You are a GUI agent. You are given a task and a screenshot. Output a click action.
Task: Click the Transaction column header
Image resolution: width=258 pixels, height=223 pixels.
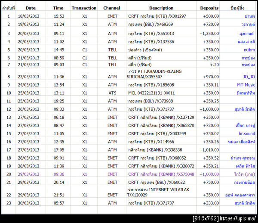click(84, 8)
